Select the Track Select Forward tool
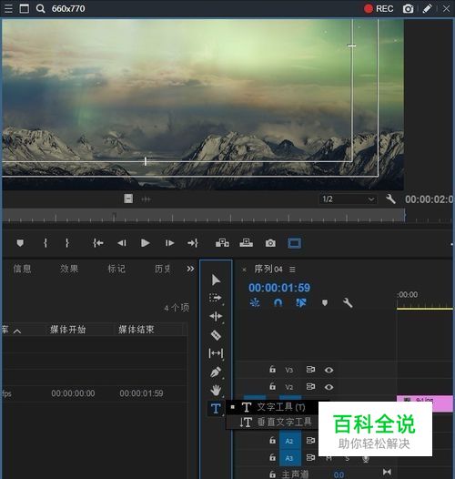The image size is (455, 479). 216,298
